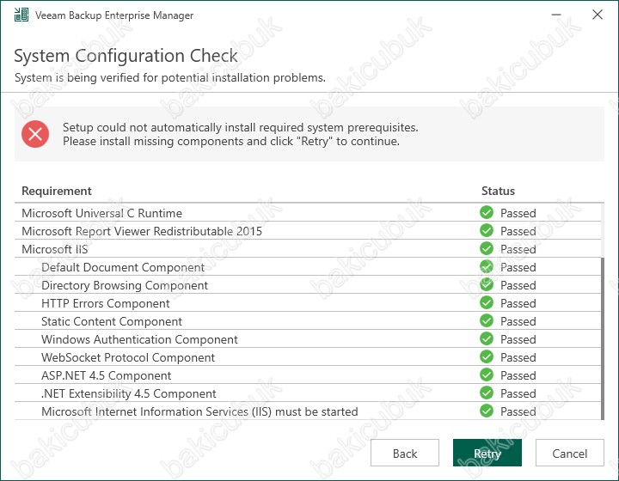This screenshot has width=619, height=481.
Task: Click green check icon for Report Viewer Redistributable 2015
Action: click(487, 231)
